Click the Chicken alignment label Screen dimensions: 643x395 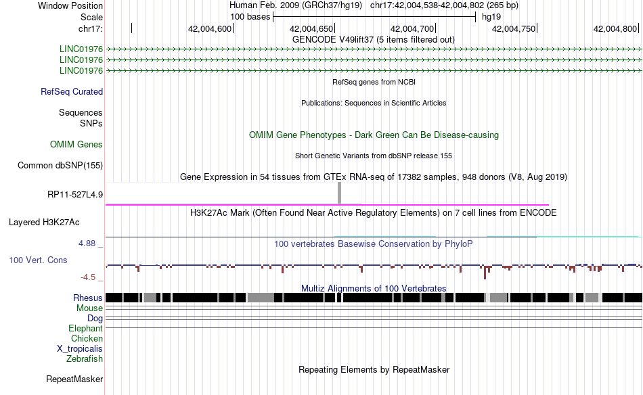coord(87,338)
